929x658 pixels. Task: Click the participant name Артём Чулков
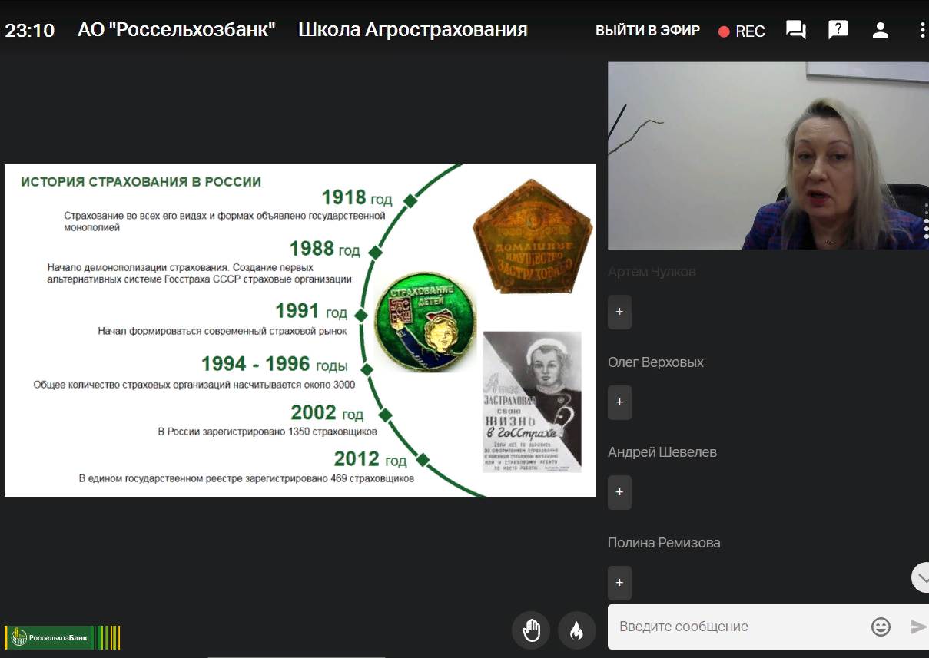[x=652, y=272]
